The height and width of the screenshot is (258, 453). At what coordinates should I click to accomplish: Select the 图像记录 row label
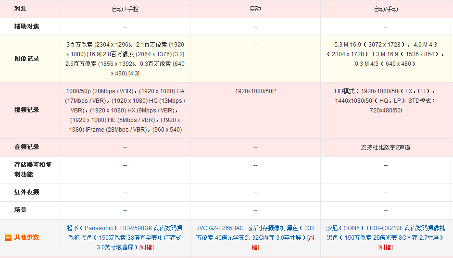[26, 59]
